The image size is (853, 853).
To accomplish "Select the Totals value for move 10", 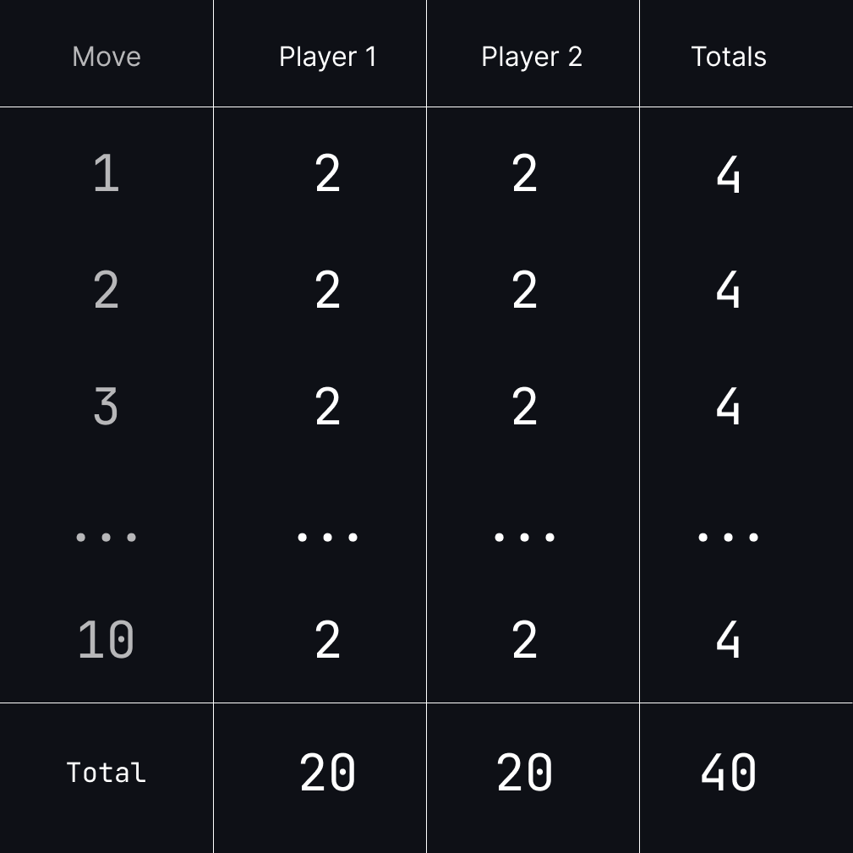I will coord(729,640).
